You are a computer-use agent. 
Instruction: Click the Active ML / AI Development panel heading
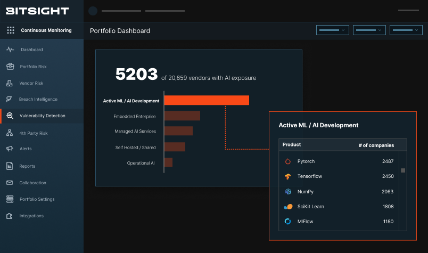pyautogui.click(x=318, y=125)
